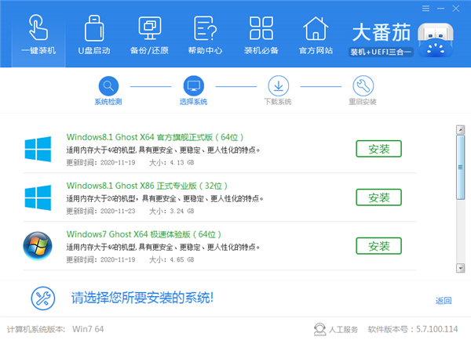Open the 一键装机 one-click install tab
Screen dimensions: 471x340
click(x=38, y=35)
